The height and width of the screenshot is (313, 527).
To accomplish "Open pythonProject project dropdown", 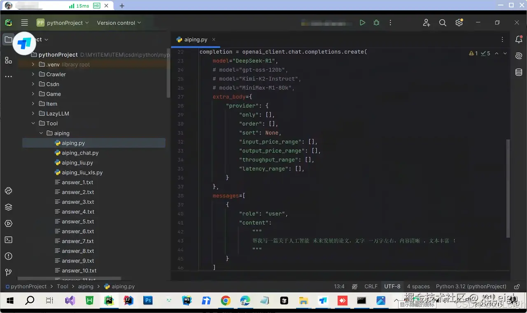I will tap(63, 23).
